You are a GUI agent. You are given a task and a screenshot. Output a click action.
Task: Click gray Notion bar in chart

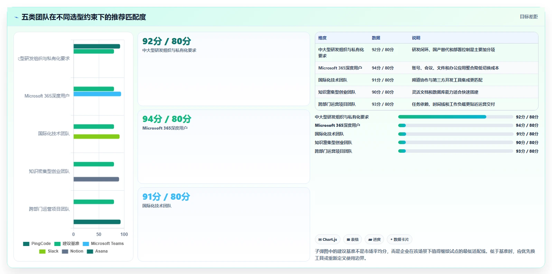point(96,179)
